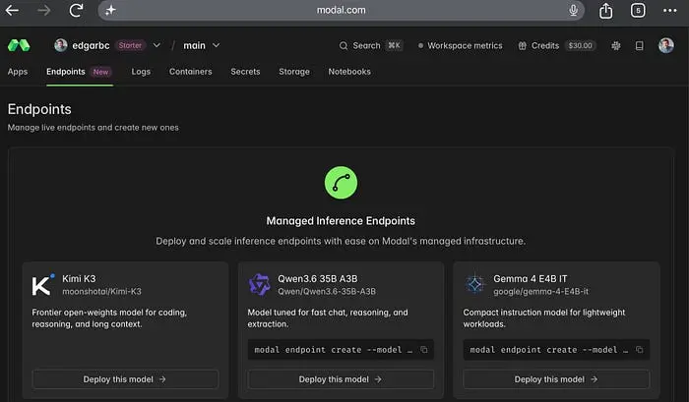Click the Endpoints page heading
Image resolution: width=689 pixels, height=402 pixels.
pos(39,109)
